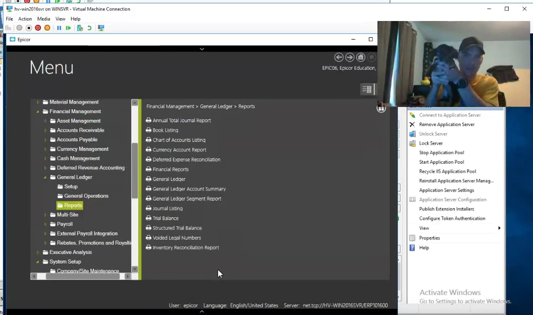Click printer icon beside Trial Balance
Screen dimensions: 533x315
click(148, 218)
